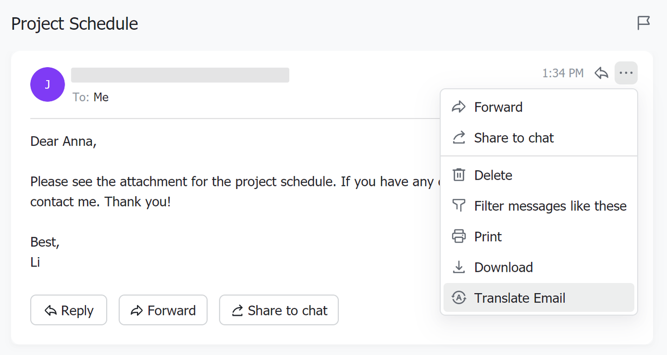This screenshot has height=355, width=667.
Task: Click the trash icon in the menu
Action: [459, 175]
